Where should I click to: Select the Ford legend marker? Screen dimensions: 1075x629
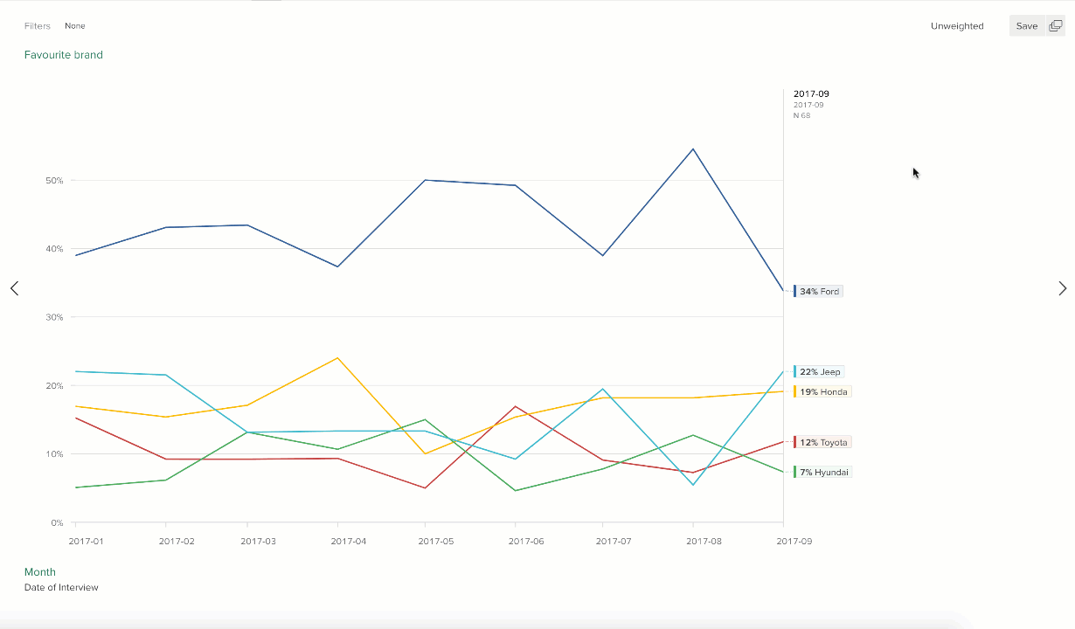(x=795, y=291)
